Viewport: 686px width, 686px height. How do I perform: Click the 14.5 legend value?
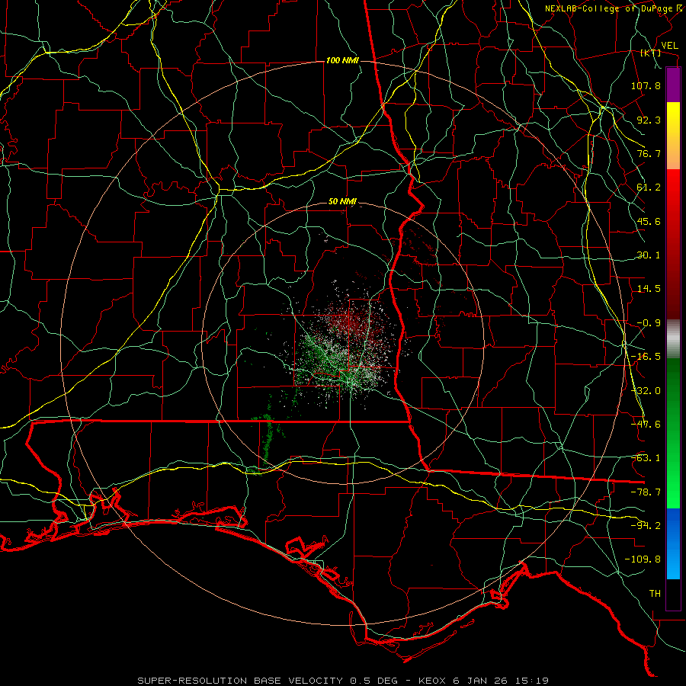click(649, 289)
